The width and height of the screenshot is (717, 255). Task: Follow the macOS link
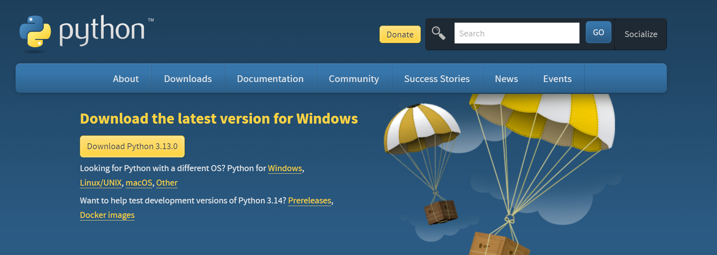pos(139,183)
